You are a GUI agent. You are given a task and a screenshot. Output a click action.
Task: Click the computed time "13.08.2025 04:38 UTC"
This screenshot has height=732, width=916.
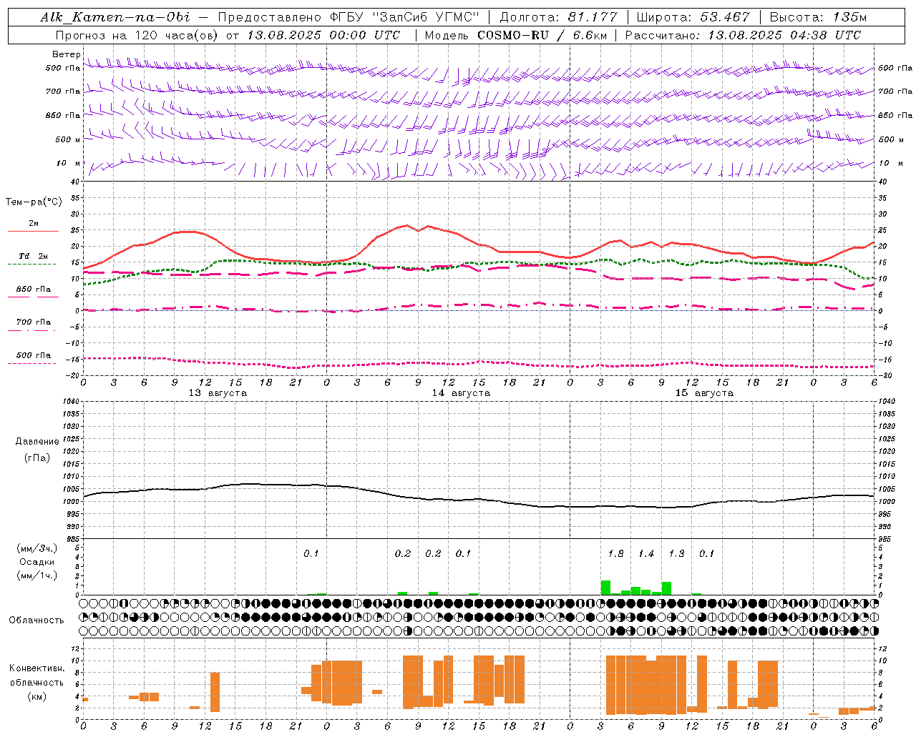(x=784, y=35)
